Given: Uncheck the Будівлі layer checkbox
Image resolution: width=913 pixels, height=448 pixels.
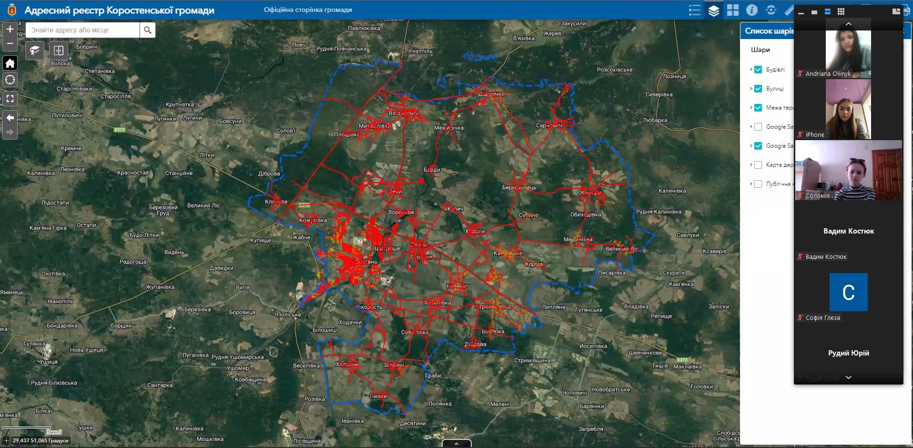Looking at the screenshot, I should coord(758,70).
